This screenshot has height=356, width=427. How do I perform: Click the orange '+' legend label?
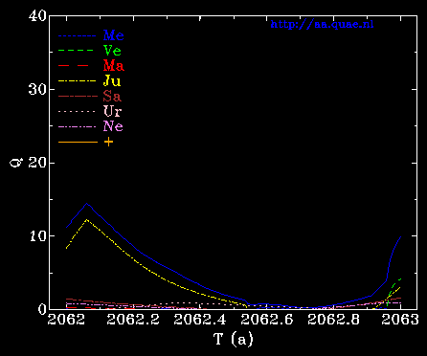[108, 142]
